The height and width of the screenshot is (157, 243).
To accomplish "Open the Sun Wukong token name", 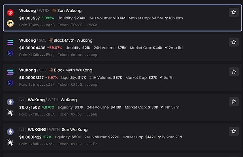I will 69,11.
